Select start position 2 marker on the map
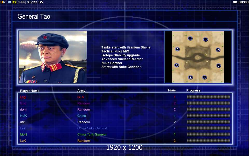249x156 pixels. 218,50
